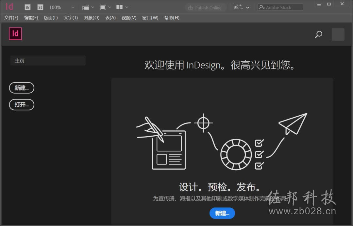Open the 编辑(E) menu
The image size is (353, 226).
pyautogui.click(x=31, y=18)
